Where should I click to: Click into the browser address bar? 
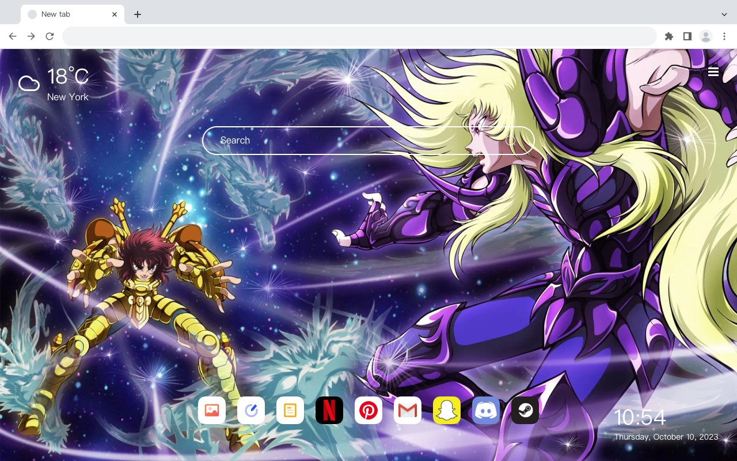(359, 36)
